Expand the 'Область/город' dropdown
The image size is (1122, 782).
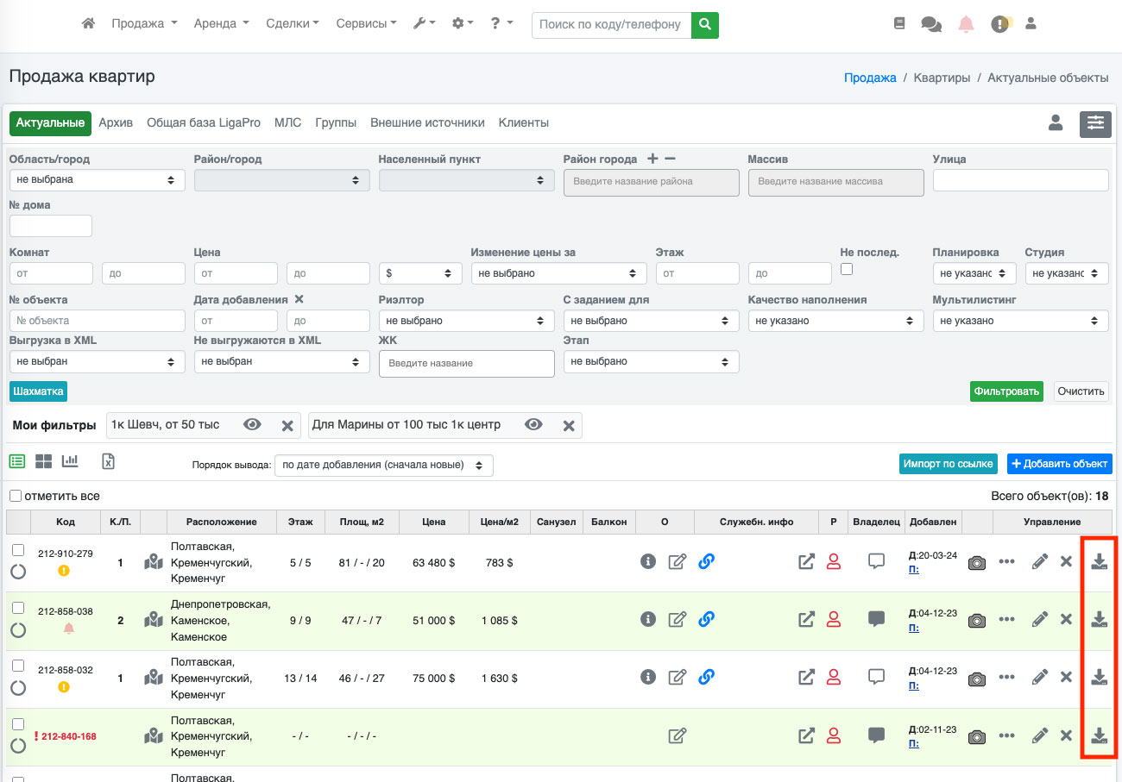[x=97, y=180]
